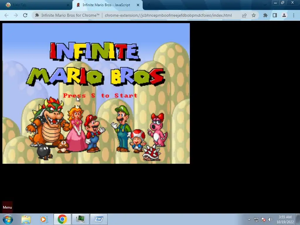This screenshot has height=225, width=300.
Task: Open the network status tray icon
Action: tap(256, 219)
